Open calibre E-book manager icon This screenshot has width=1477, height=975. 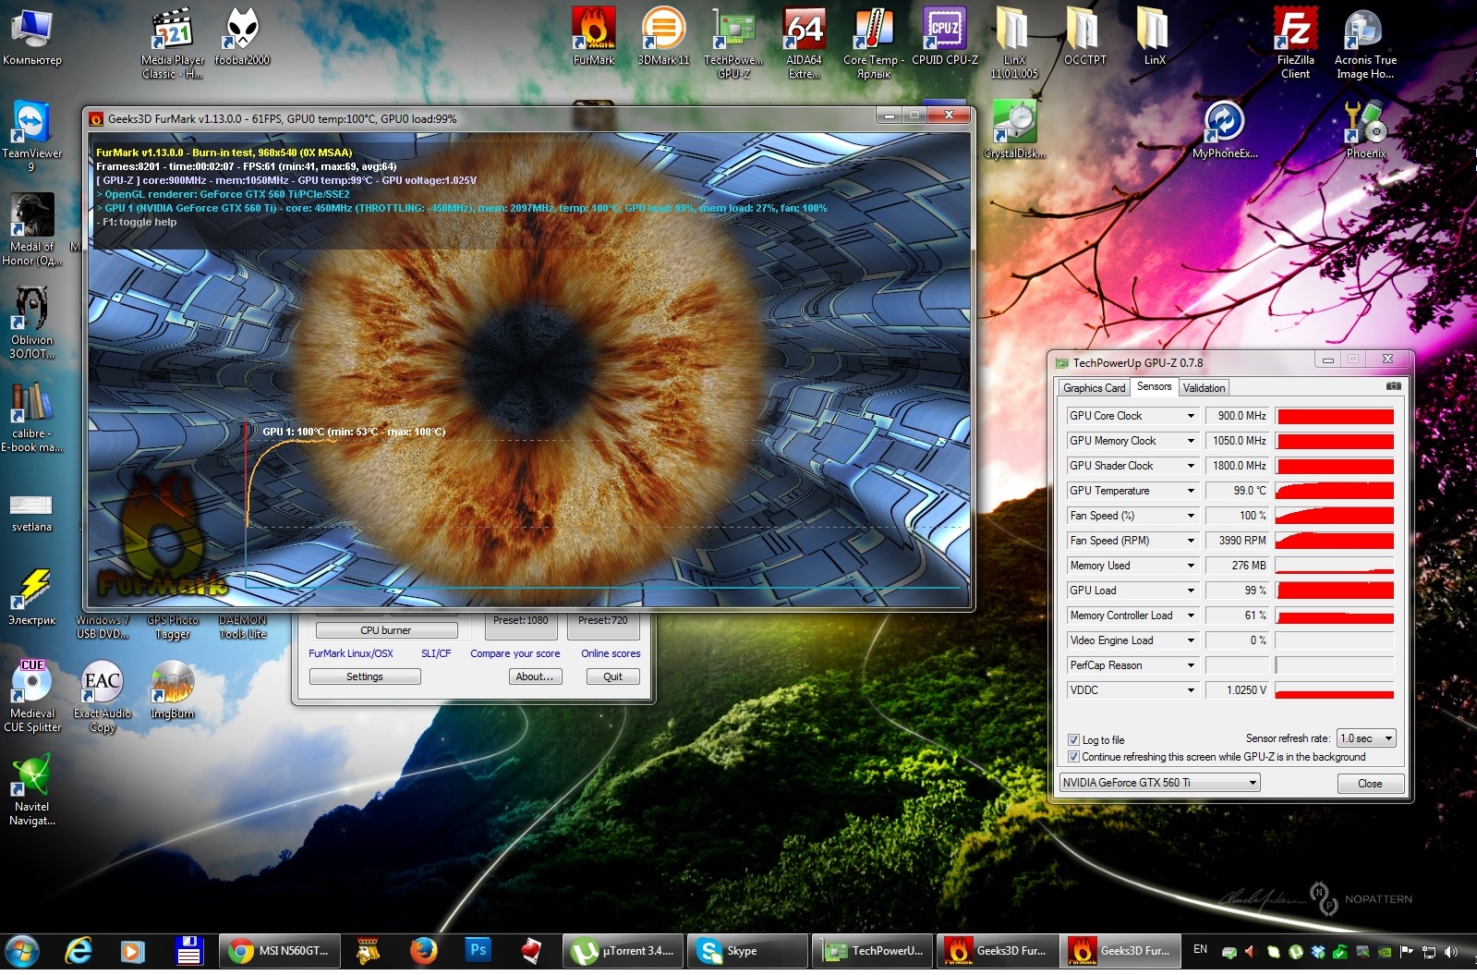31,415
